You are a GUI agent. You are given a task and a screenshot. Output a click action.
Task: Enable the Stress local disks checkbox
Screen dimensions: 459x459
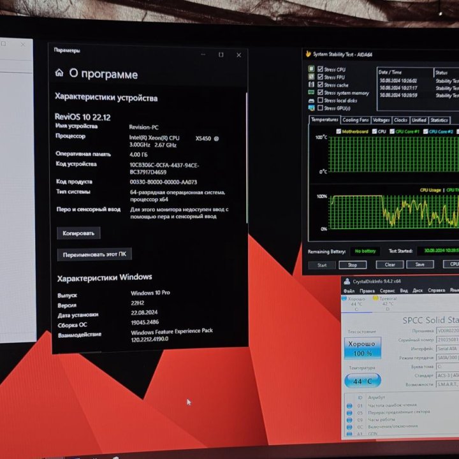coord(320,101)
